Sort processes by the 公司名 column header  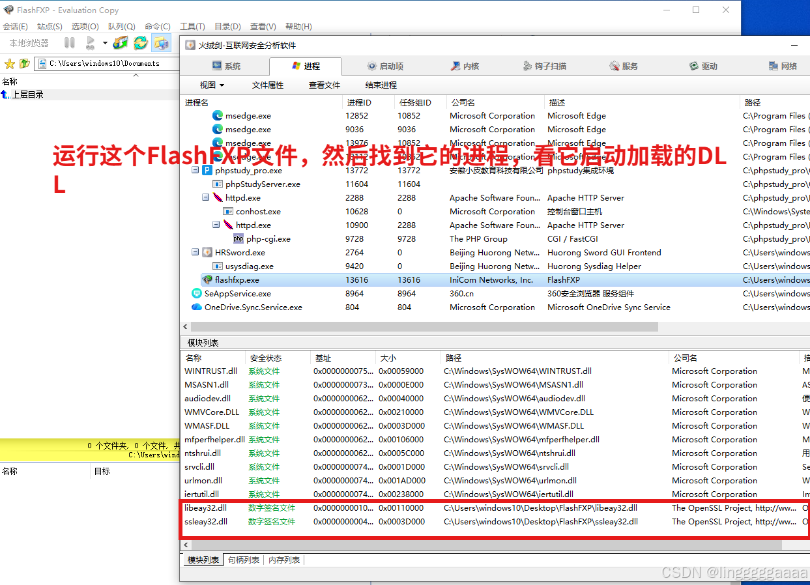click(495, 102)
